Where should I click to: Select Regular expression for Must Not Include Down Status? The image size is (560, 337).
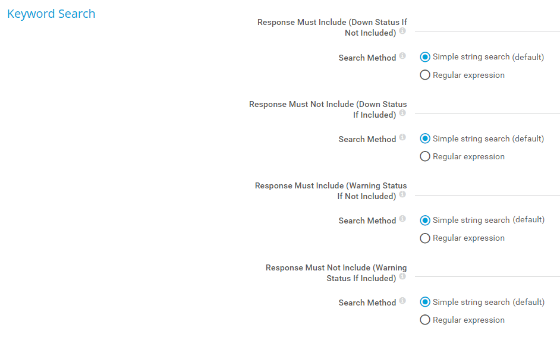click(x=425, y=157)
